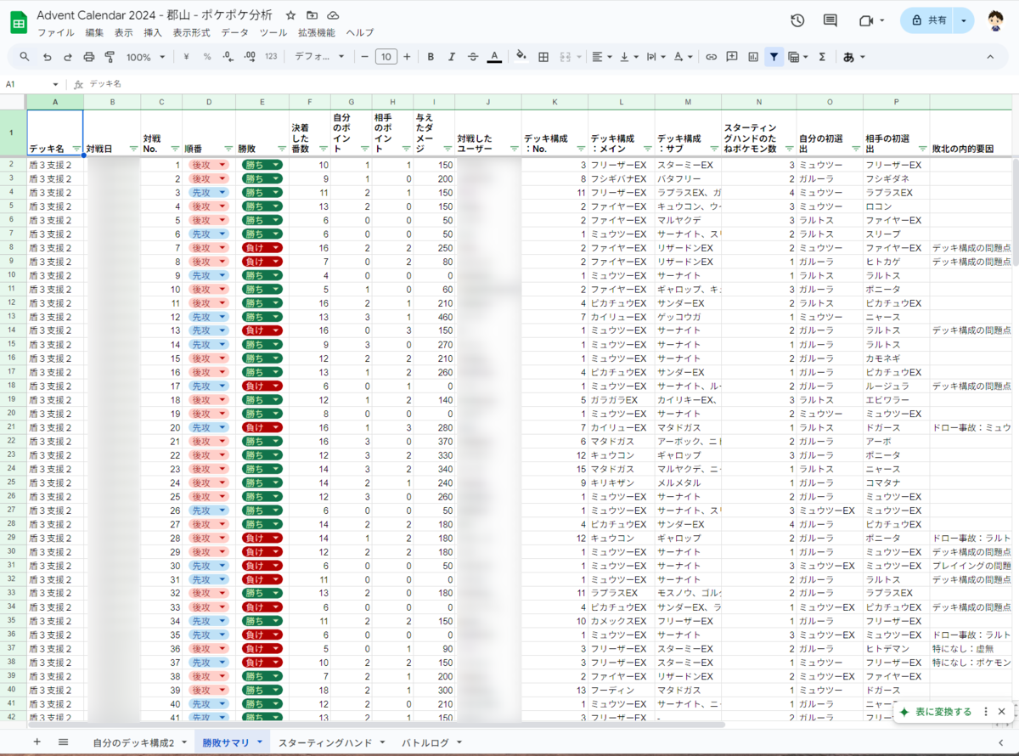The height and width of the screenshot is (756, 1019).
Task: Click the print icon in toolbar
Action: (89, 57)
